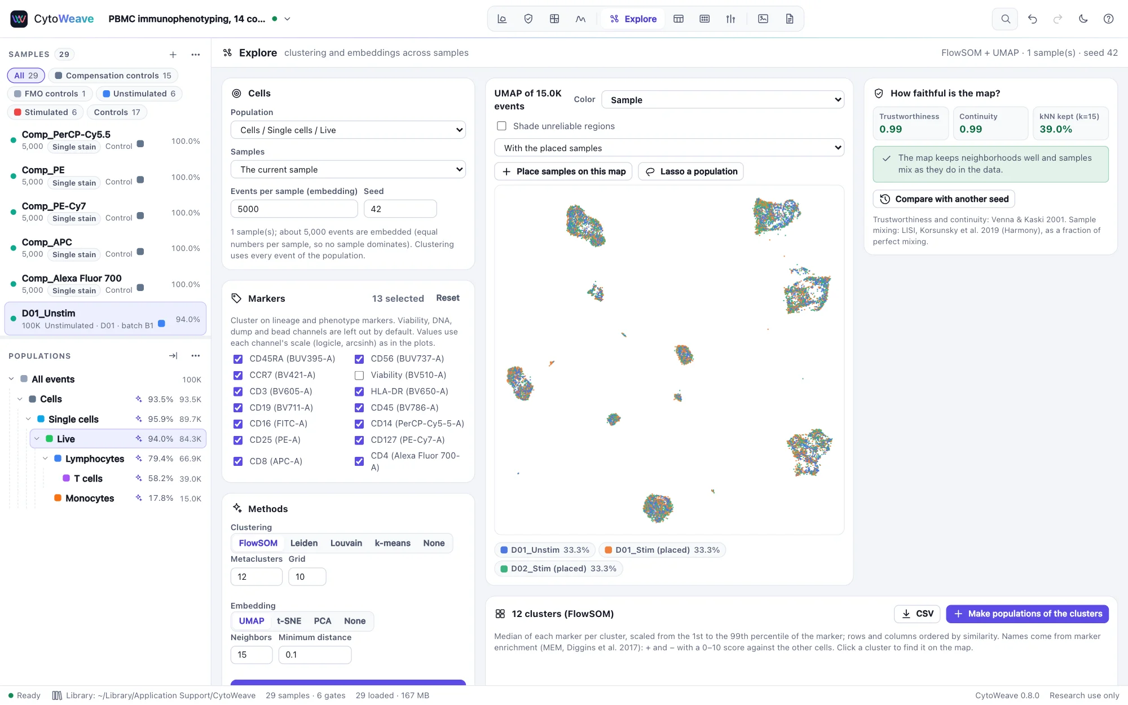Open the shield quality-check toolbar icon

528,19
